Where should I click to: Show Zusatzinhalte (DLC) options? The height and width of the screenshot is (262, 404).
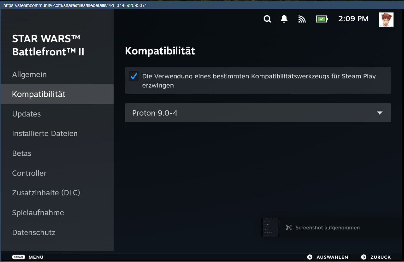[x=46, y=193]
